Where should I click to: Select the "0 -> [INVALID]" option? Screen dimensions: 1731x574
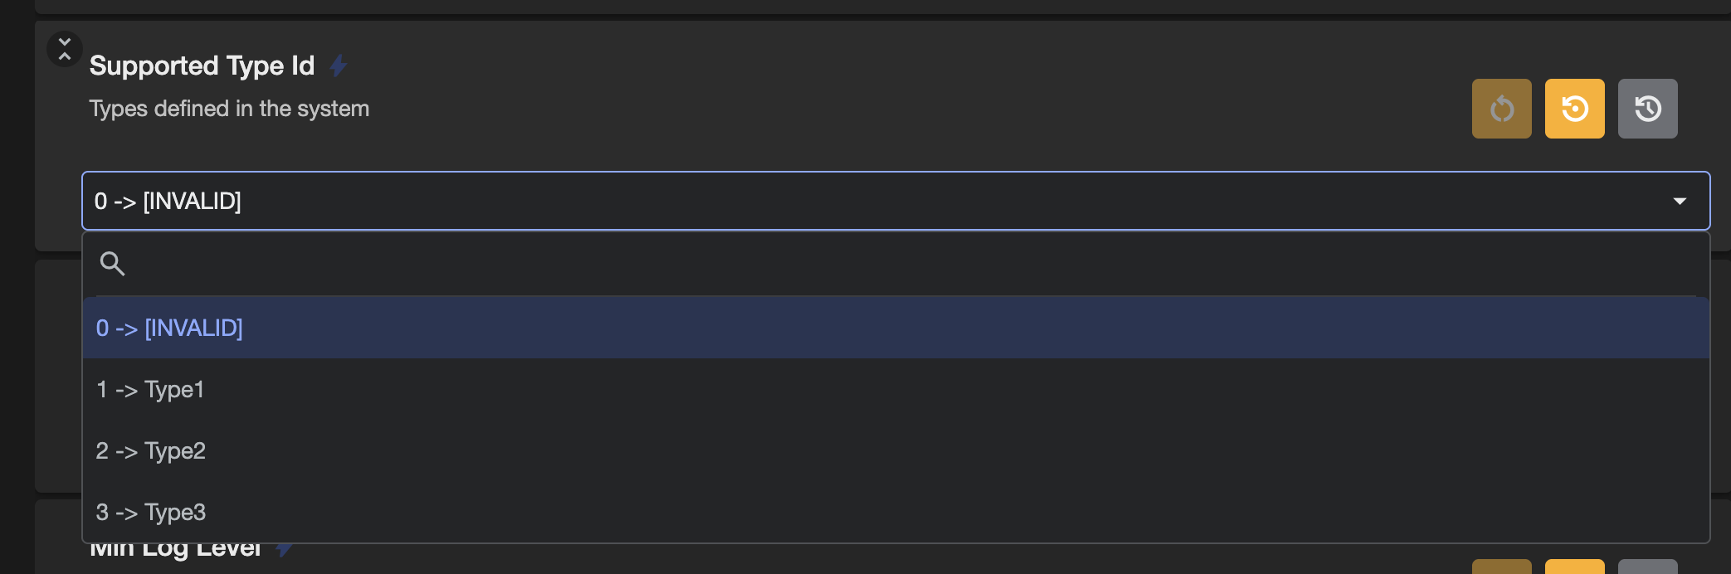point(169,328)
